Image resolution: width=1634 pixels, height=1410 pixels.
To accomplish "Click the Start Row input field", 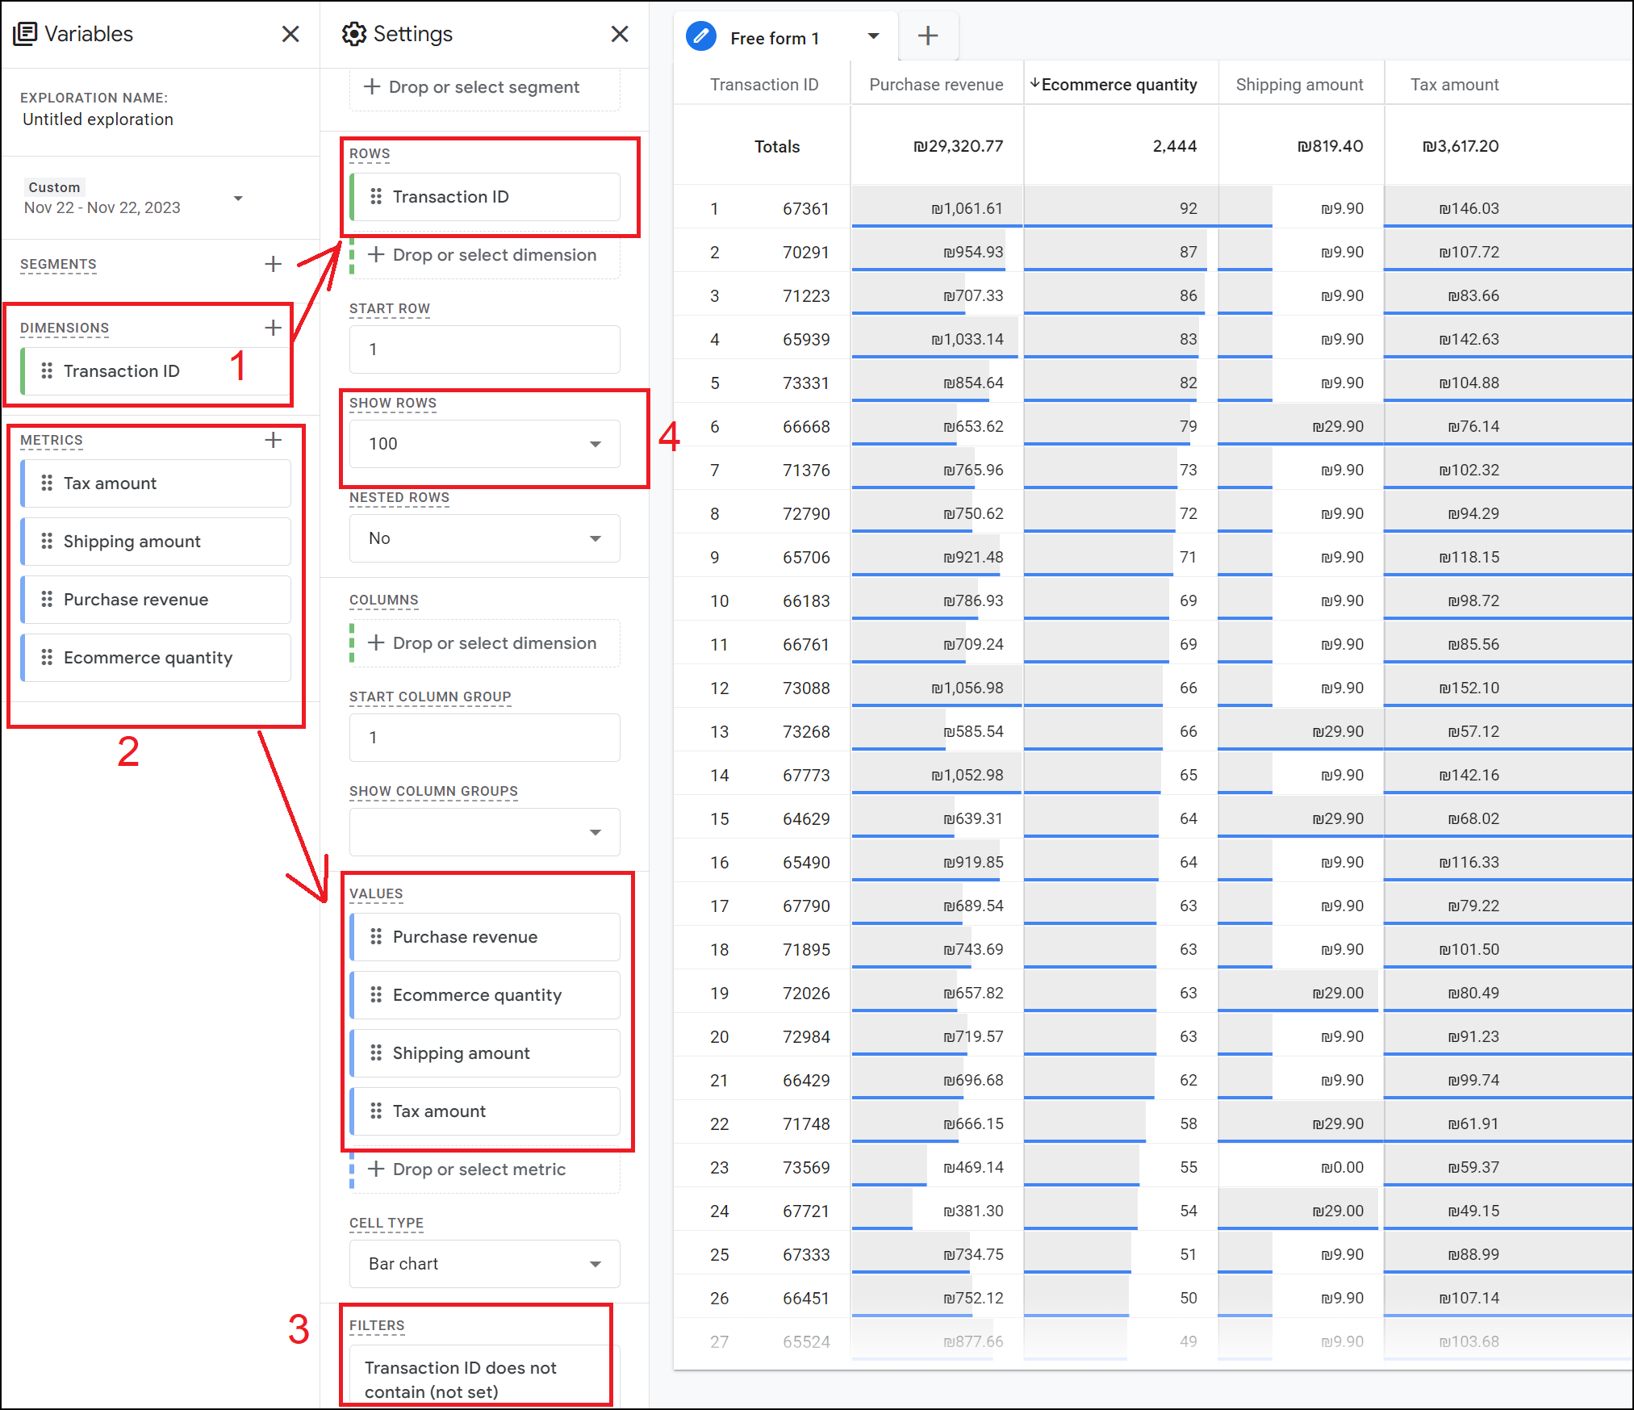I will click(x=485, y=349).
